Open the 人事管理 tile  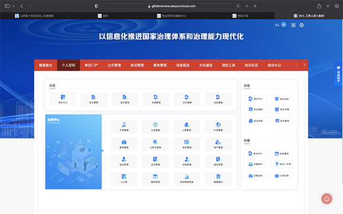point(186,127)
